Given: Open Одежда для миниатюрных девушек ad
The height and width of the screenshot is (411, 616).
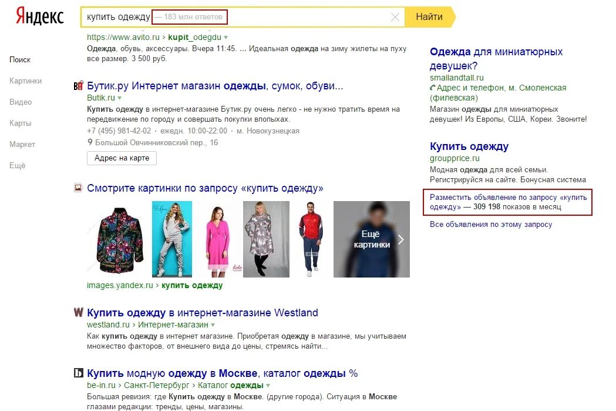Looking at the screenshot, I should click(x=496, y=59).
